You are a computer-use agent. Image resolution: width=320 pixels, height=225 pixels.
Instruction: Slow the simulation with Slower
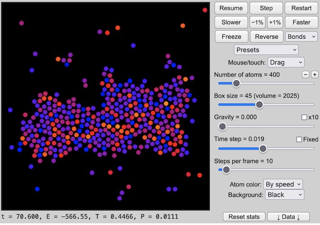[231, 22]
